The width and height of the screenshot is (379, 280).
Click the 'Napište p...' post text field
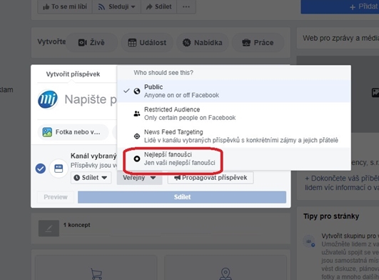(91, 99)
